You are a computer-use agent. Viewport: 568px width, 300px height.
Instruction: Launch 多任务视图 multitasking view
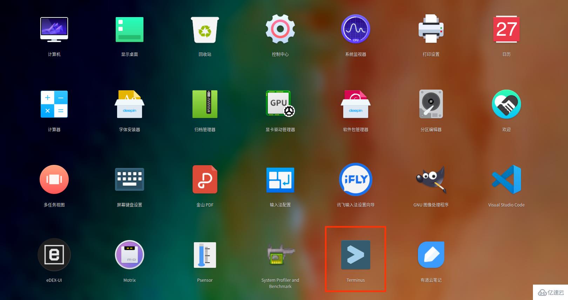[54, 180]
